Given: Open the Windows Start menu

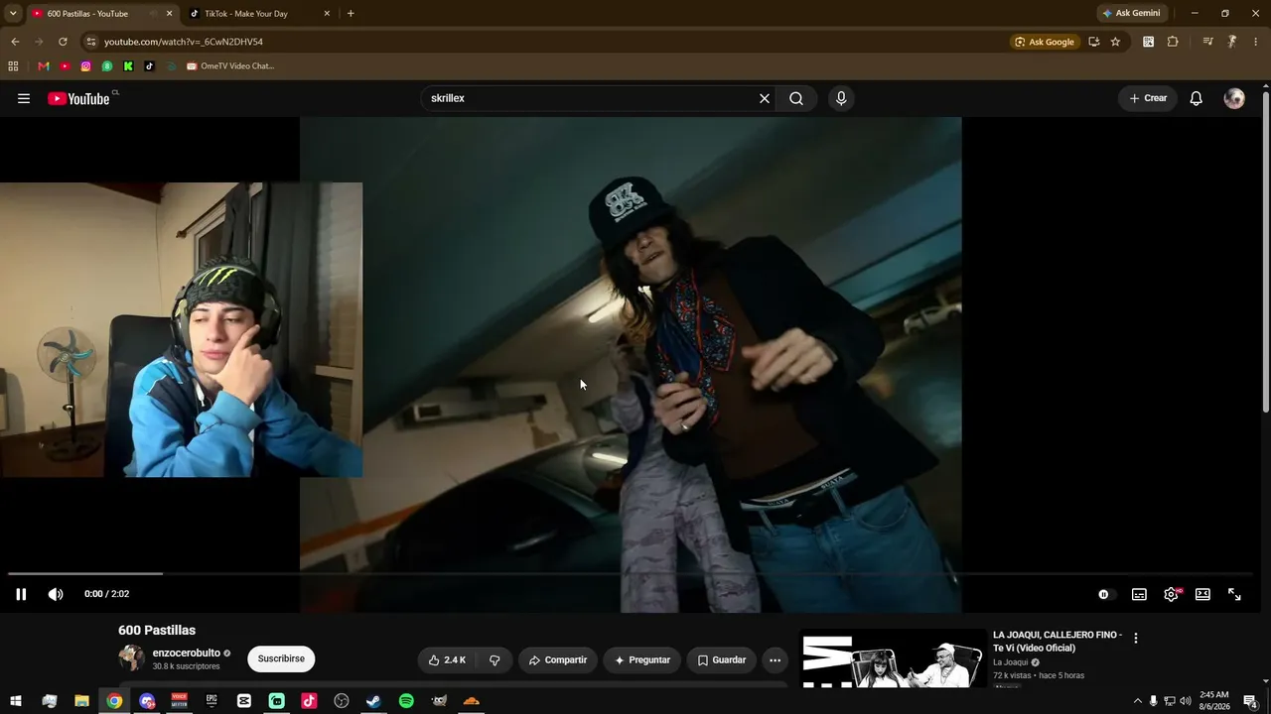Looking at the screenshot, I should [x=16, y=701].
